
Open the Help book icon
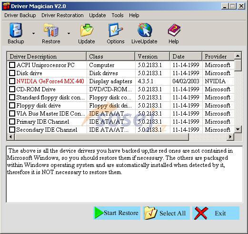(174, 30)
